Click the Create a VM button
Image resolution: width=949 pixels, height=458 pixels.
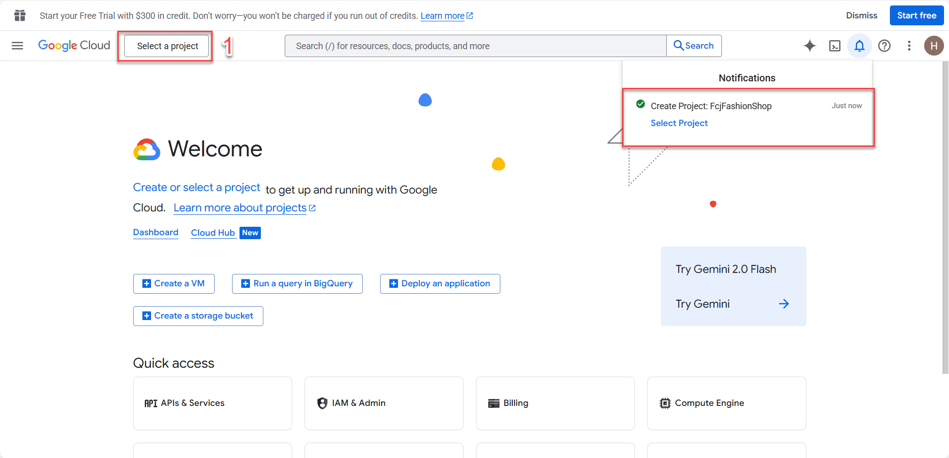(174, 283)
